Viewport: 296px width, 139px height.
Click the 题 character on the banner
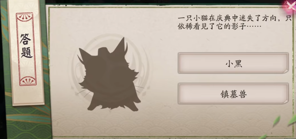pyautogui.click(x=27, y=52)
